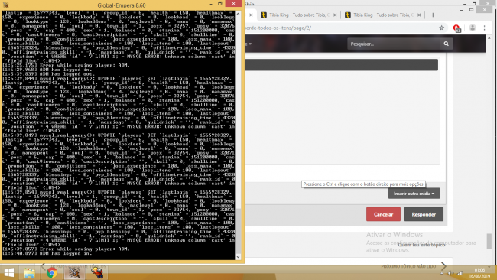This screenshot has width=497, height=280.
Task: Launch Chrome from the taskbar
Action: (52, 272)
